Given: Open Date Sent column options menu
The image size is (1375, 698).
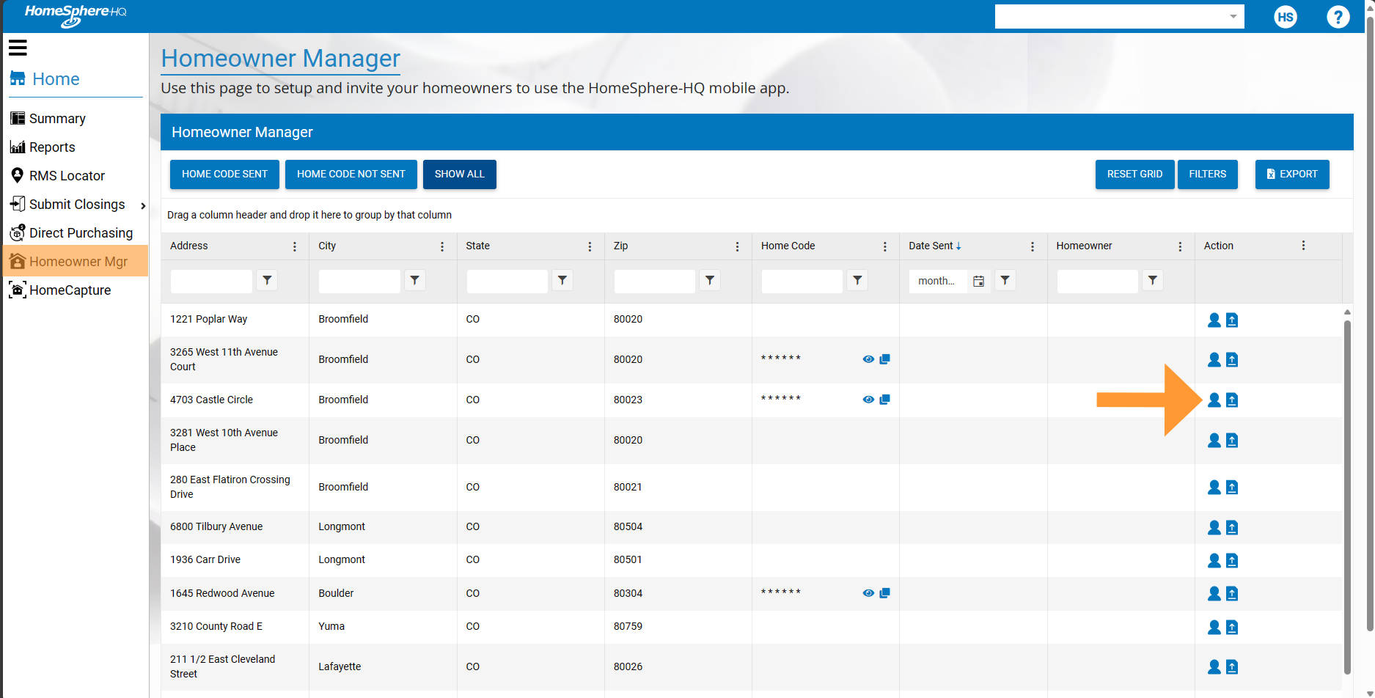Looking at the screenshot, I should pyautogui.click(x=1033, y=246).
